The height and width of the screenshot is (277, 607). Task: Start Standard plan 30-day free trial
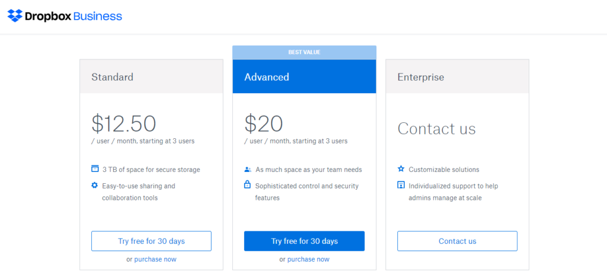point(151,241)
